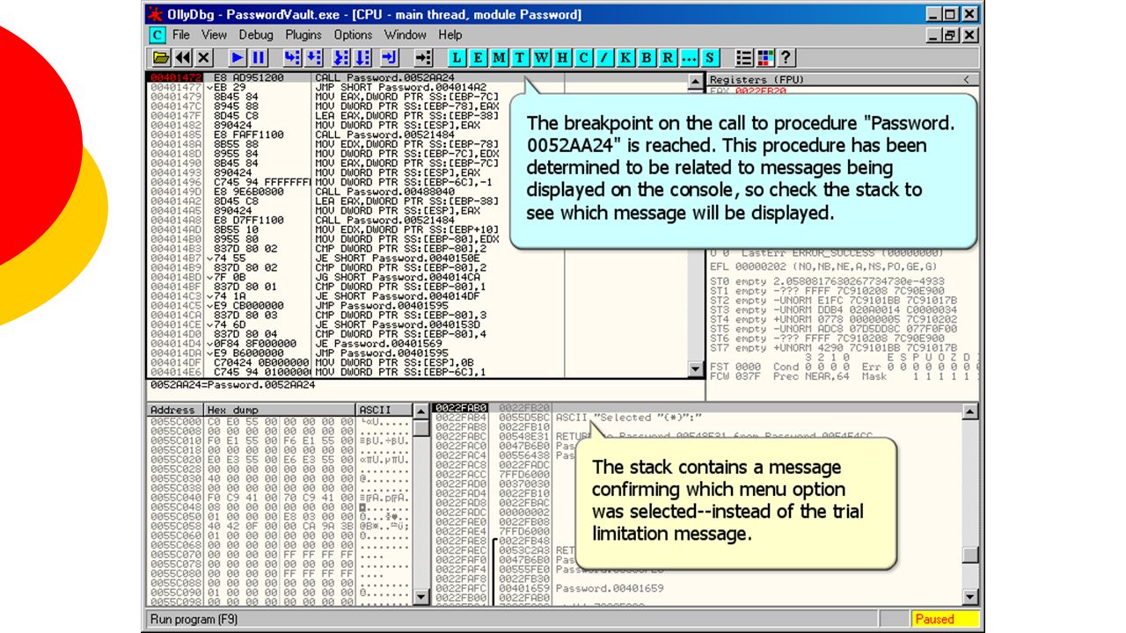Screen dimensions: 1126x633
Task: Go to address in Disassembler icon
Action: pyautogui.click(x=423, y=58)
